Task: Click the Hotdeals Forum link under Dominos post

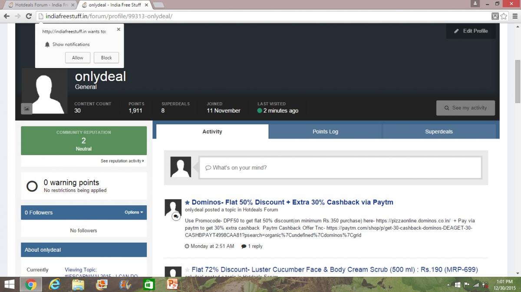Action: [x=260, y=210]
